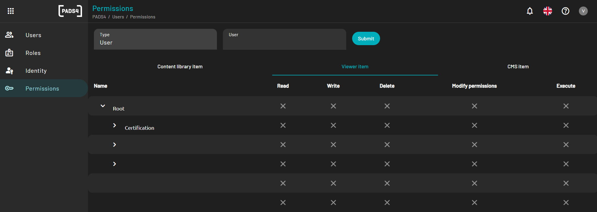The width and height of the screenshot is (597, 212).
Task: Open Identity in the sidebar
Action: pyautogui.click(x=44, y=71)
